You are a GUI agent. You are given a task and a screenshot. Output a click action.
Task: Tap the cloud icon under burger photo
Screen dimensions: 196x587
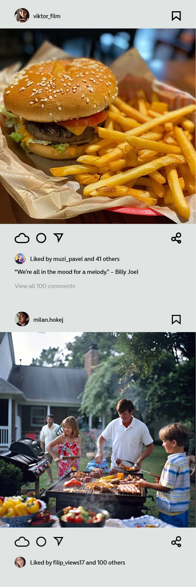tap(22, 238)
